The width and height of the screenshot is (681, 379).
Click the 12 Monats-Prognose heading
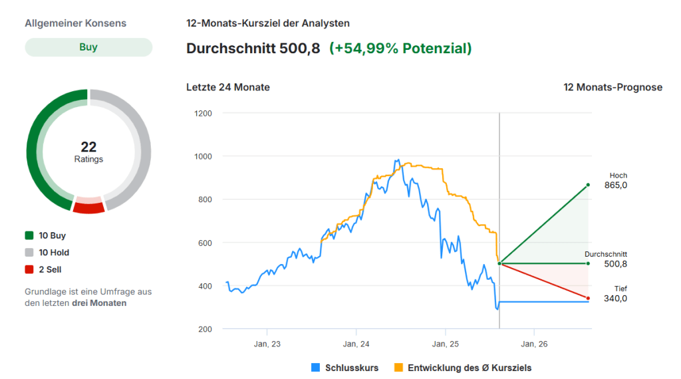[613, 87]
